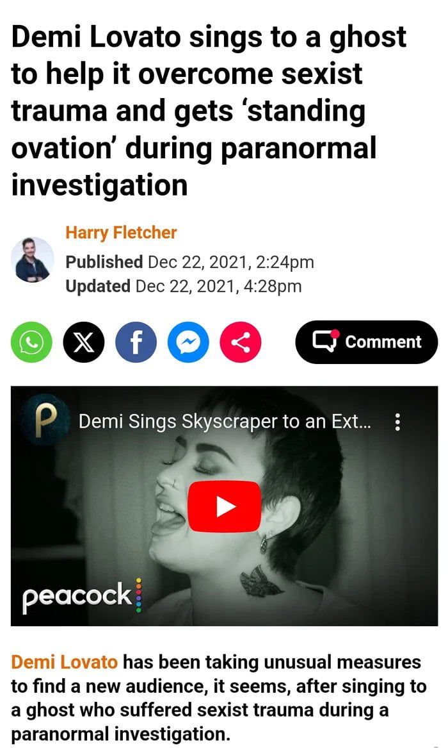This screenshot has width=448, height=748.
Task: Click the Updated date line
Action: [183, 287]
